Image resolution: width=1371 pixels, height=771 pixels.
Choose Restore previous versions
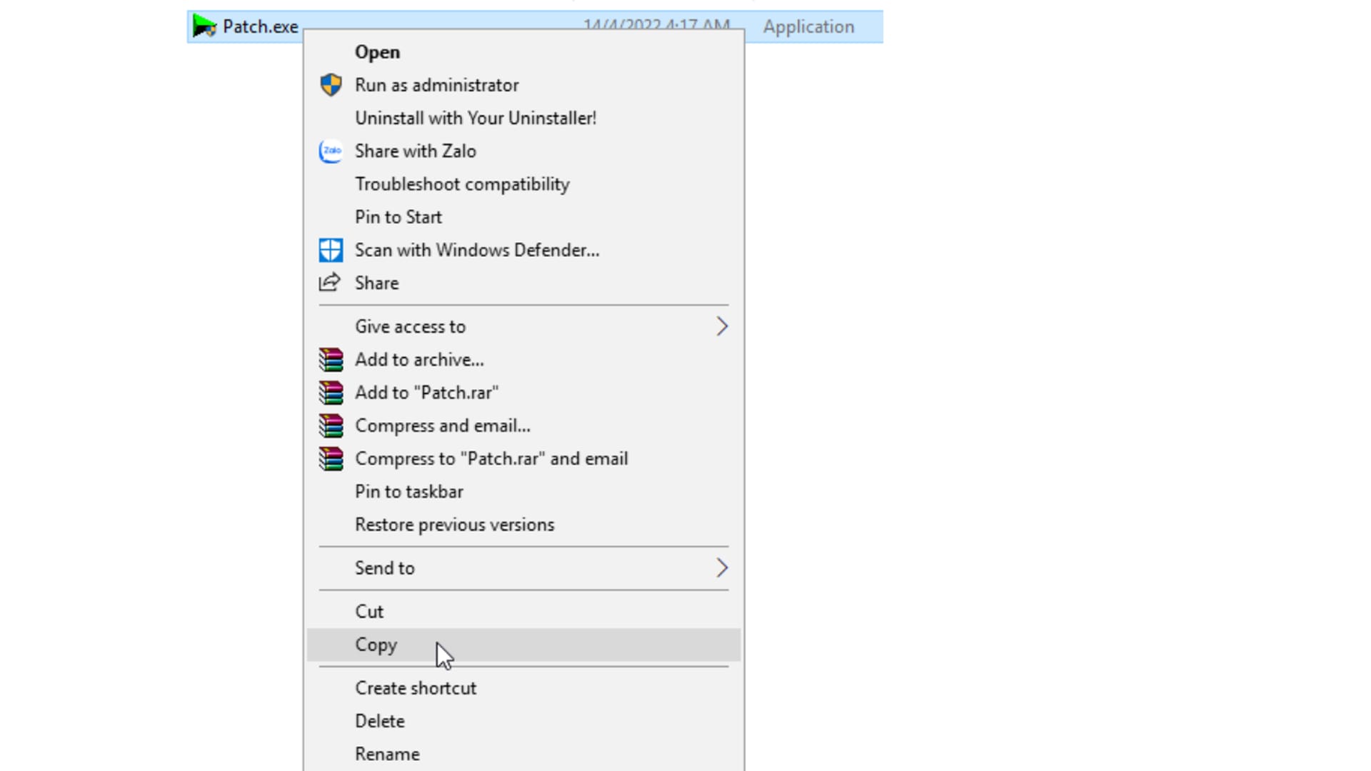(455, 525)
